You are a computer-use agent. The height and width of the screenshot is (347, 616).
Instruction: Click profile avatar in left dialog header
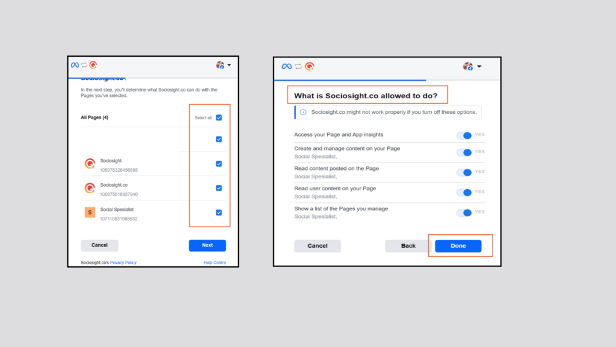[x=220, y=65]
